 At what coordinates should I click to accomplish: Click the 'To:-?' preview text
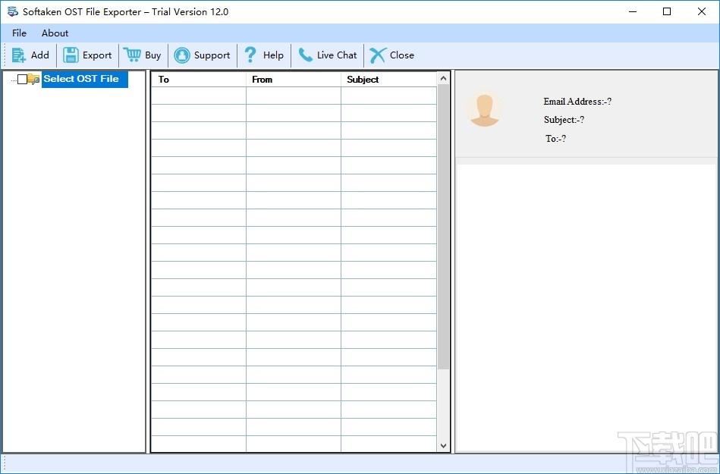555,139
